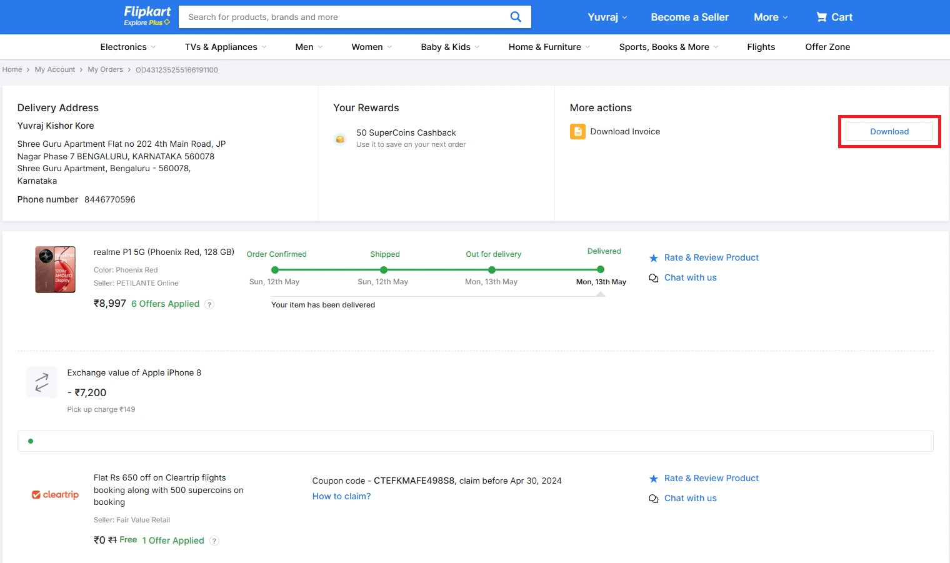
Task: Click the Flipkart logo
Action: 147,12
